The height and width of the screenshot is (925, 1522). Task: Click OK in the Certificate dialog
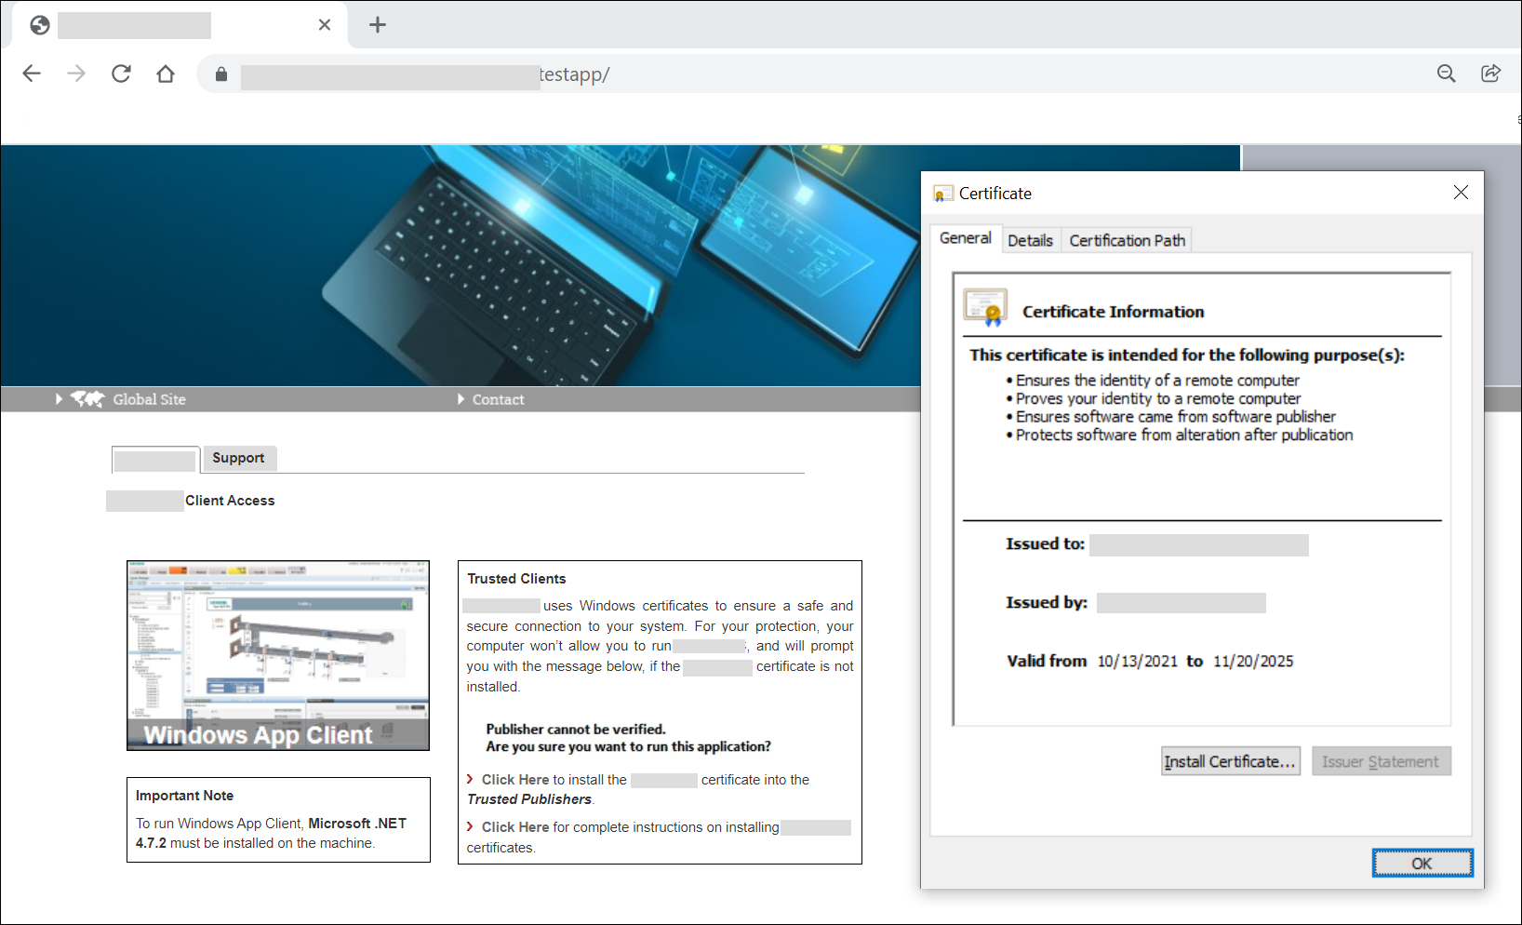click(x=1422, y=864)
